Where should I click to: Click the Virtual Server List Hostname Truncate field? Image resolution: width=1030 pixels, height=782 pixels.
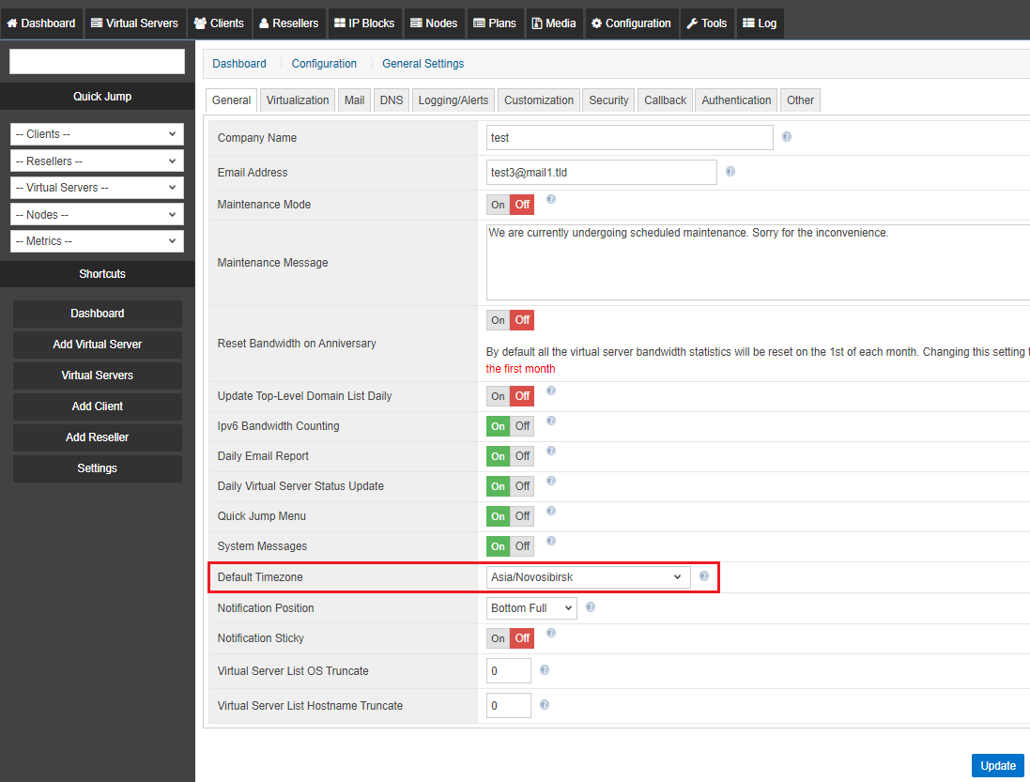click(509, 706)
